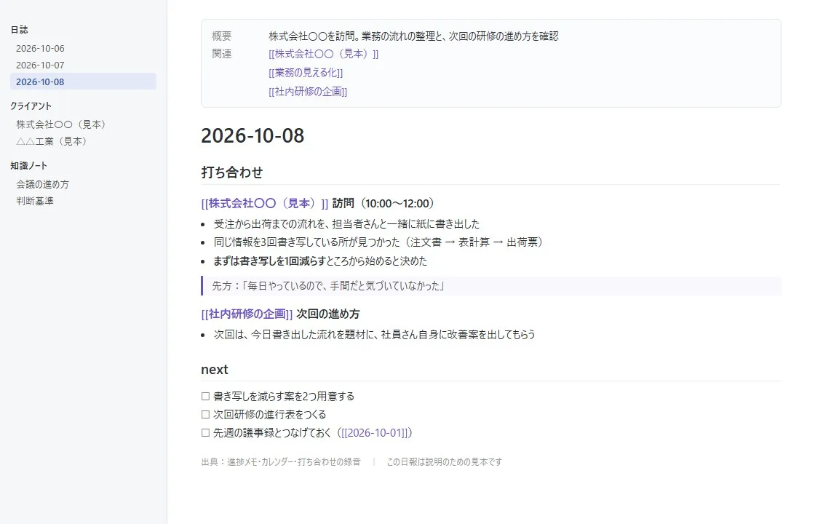Check the 書き写しを減らす案を2つ用意する task
The height and width of the screenshot is (524, 815).
(x=205, y=396)
